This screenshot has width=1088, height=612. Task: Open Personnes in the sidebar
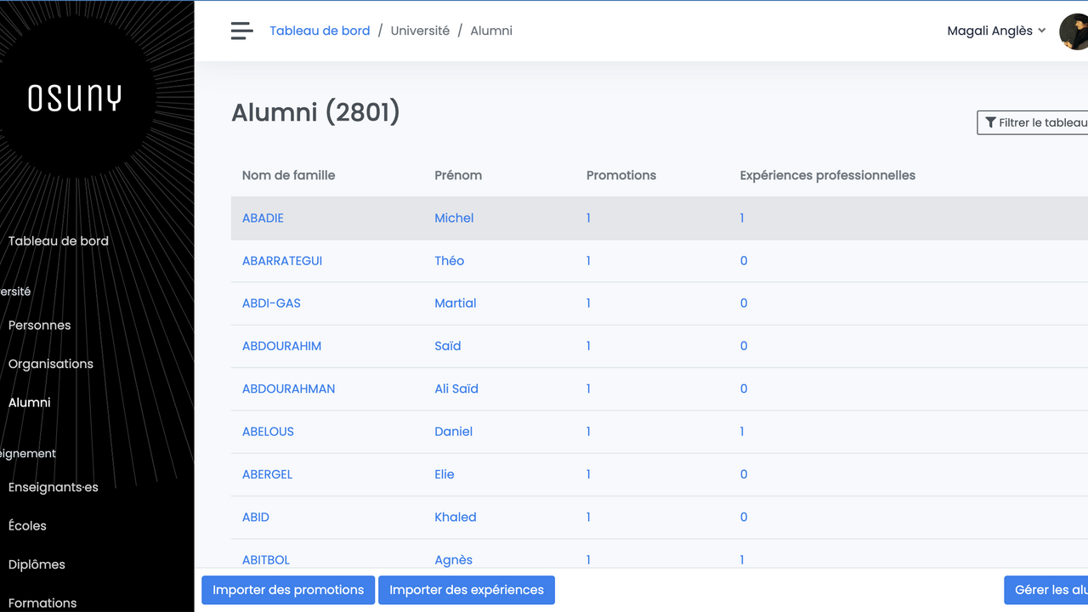(39, 325)
